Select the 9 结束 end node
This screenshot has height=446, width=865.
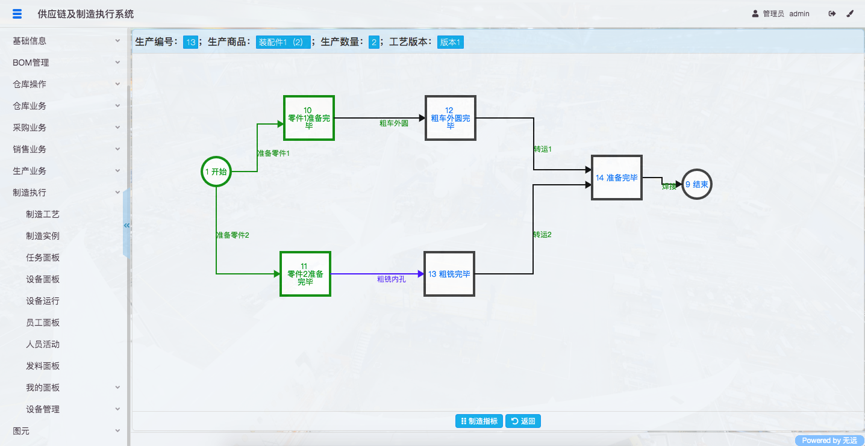tap(697, 185)
